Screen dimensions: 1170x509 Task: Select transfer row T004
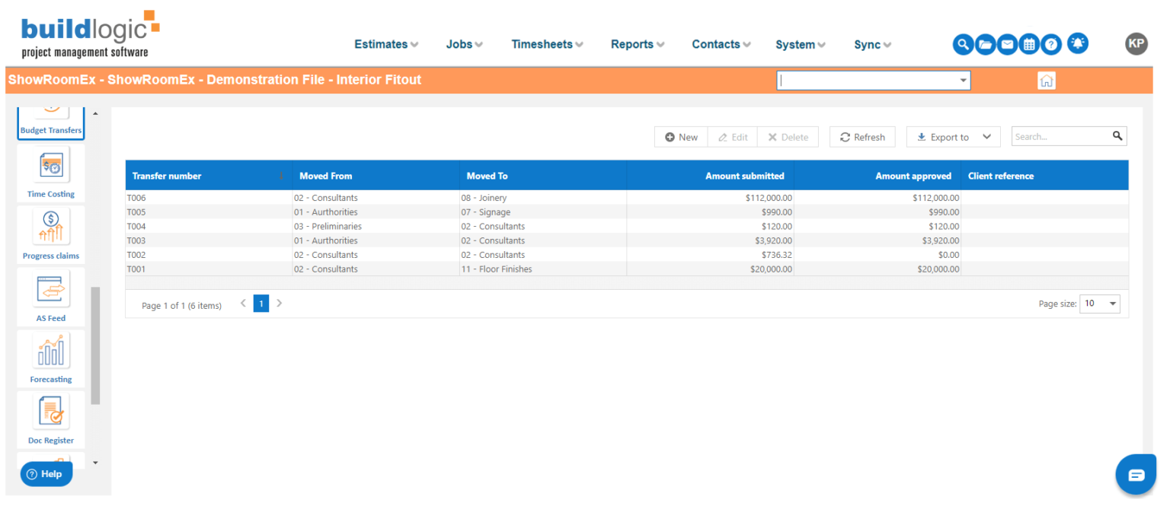[x=627, y=226]
